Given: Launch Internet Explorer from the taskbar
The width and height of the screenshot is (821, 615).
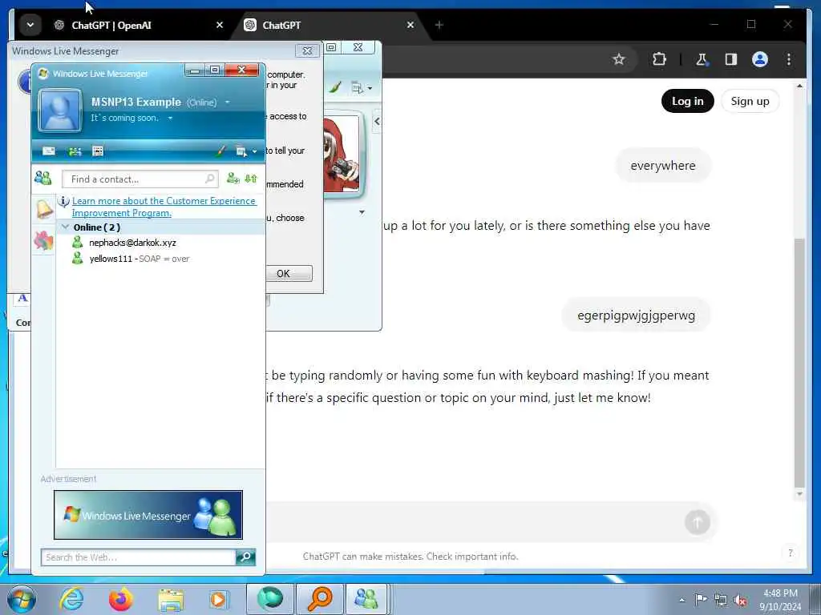Looking at the screenshot, I should coord(71,599).
